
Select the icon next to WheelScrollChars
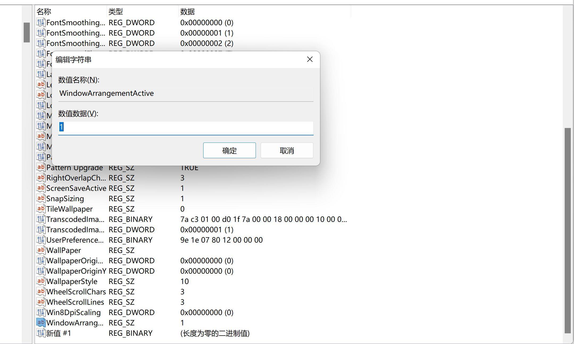(x=41, y=291)
